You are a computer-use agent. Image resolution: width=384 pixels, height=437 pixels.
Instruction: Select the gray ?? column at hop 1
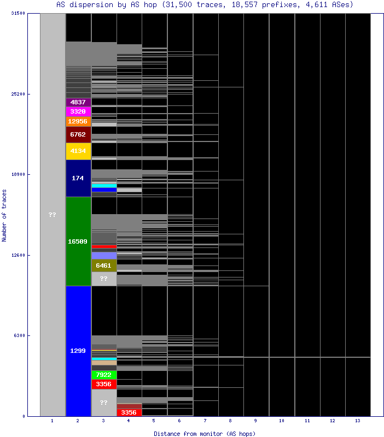coord(53,215)
